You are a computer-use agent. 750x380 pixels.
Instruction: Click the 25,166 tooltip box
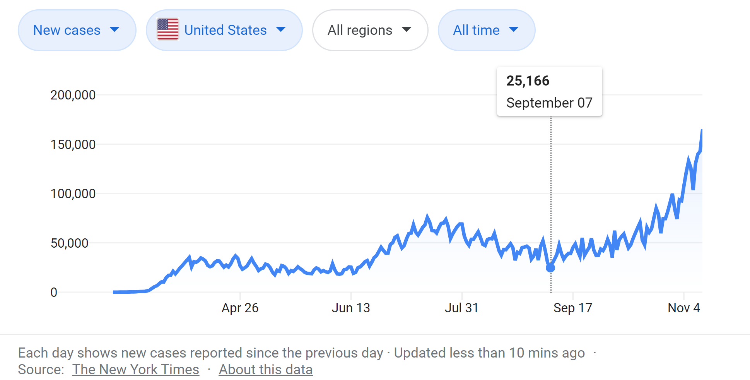tap(549, 91)
